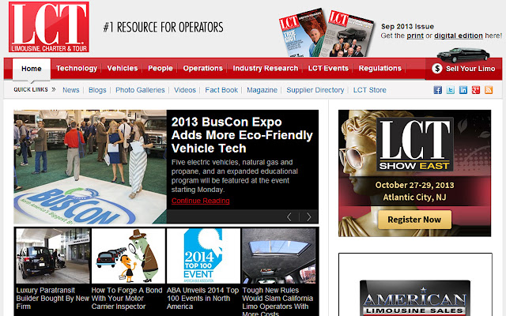Open How To Forge A Bond article title
Viewport: 506px width, 316px height.
pos(126,299)
